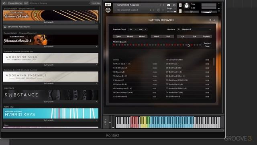
Task: Toggle the Triplets filter
Action: [x=206, y=37]
